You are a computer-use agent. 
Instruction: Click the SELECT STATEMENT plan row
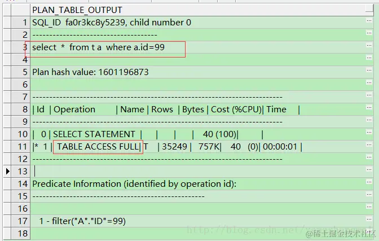198,134
